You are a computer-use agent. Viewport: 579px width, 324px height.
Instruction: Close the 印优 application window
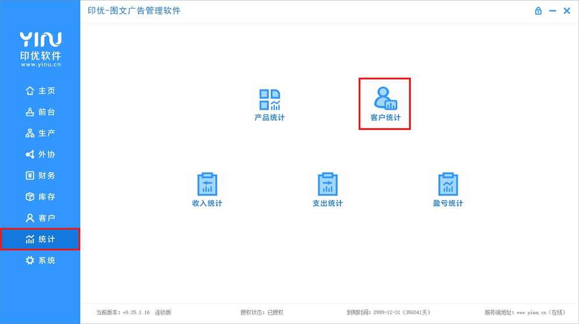(567, 11)
